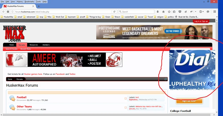This screenshot has height=116, width=223.
Task: Open the Pocket icon in toolbar
Action: 180,12
